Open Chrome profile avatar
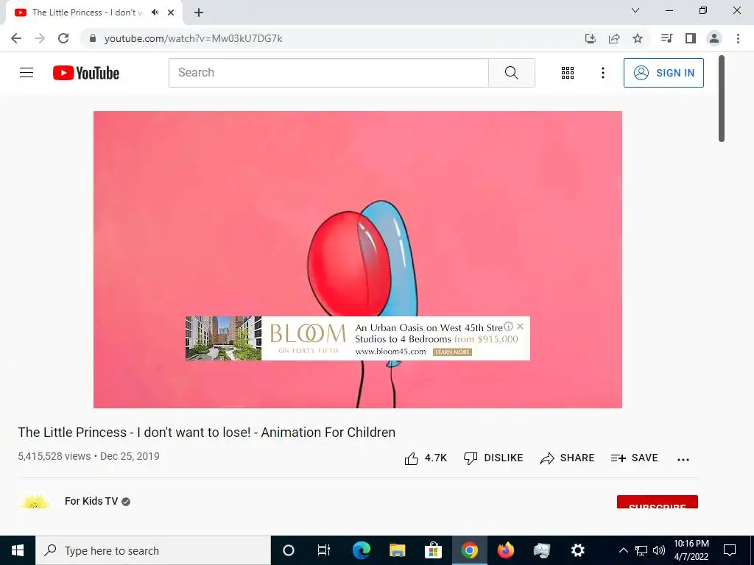Screen dimensions: 754x565 tap(714, 38)
